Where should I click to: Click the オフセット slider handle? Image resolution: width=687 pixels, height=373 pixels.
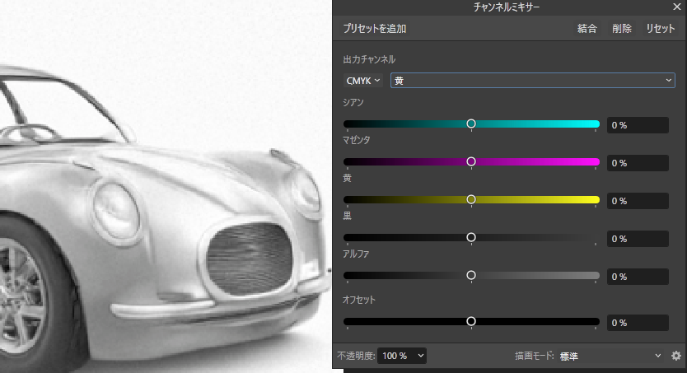pyautogui.click(x=471, y=321)
